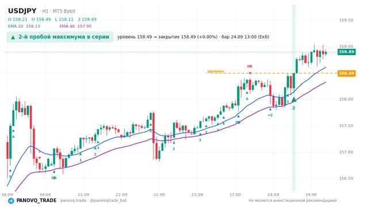Click the 156.50 price axis label
Image resolution: width=368 pixels, height=207 pixels.
(x=346, y=179)
